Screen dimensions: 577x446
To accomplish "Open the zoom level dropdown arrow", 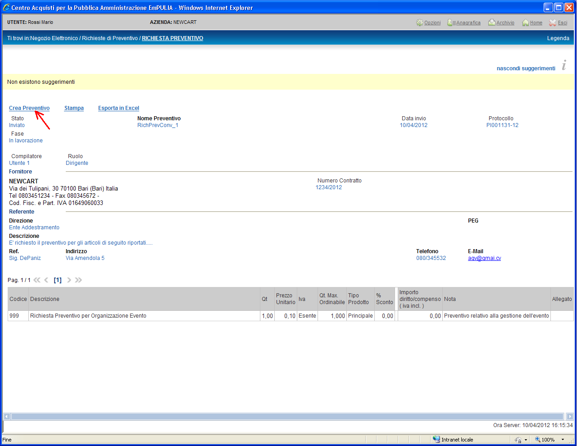I will pos(563,440).
